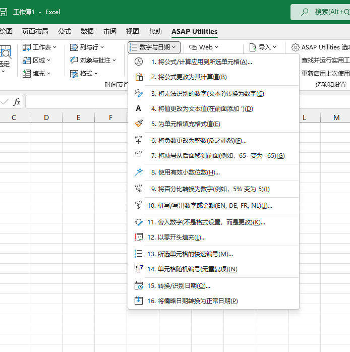Click the rounding icon for item 11
Image resolution: width=350 pixels, height=352 pixels.
(x=139, y=222)
